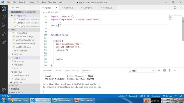Switch to CompC.js editor tab
The image size is (184, 103).
[107, 8]
